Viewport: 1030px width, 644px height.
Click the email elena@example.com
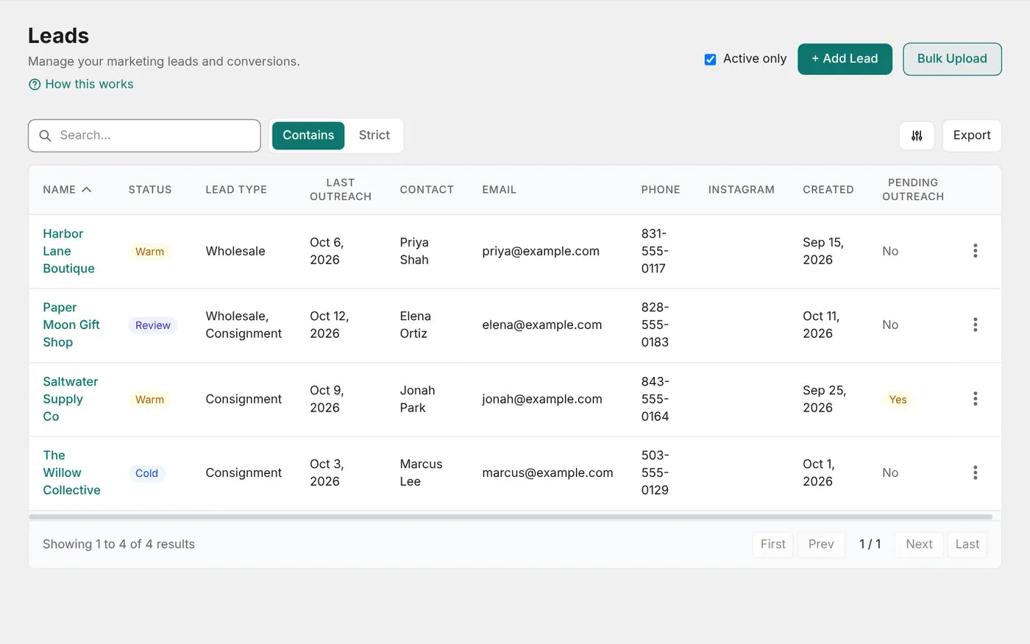pos(542,325)
